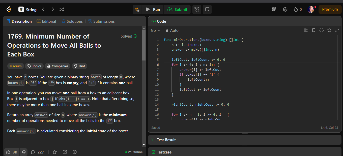Open the sticky notes icon
This screenshot has width=343, height=156.
click(x=207, y=10)
